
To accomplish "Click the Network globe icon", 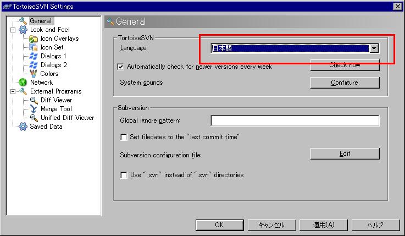I will point(23,83).
